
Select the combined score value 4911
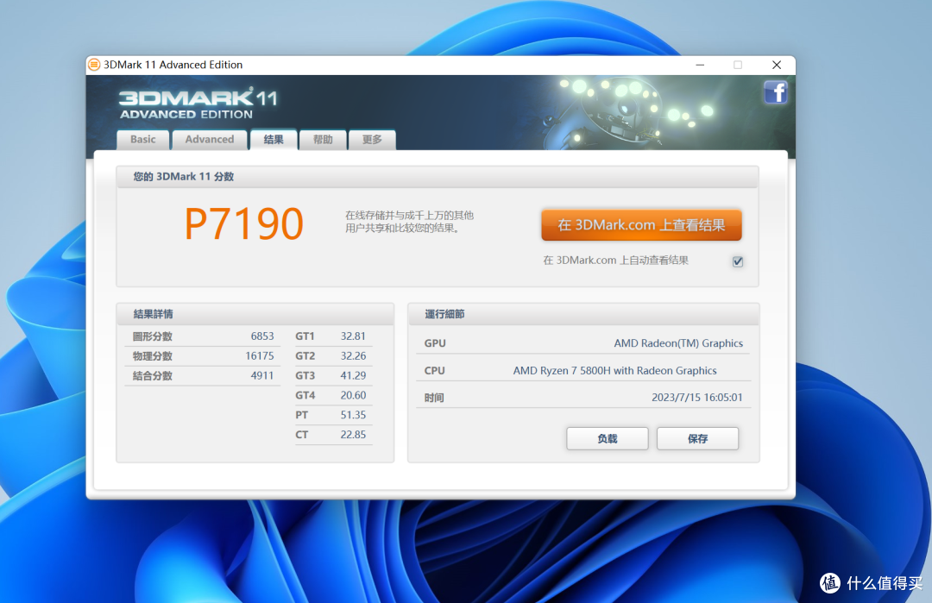tap(262, 375)
